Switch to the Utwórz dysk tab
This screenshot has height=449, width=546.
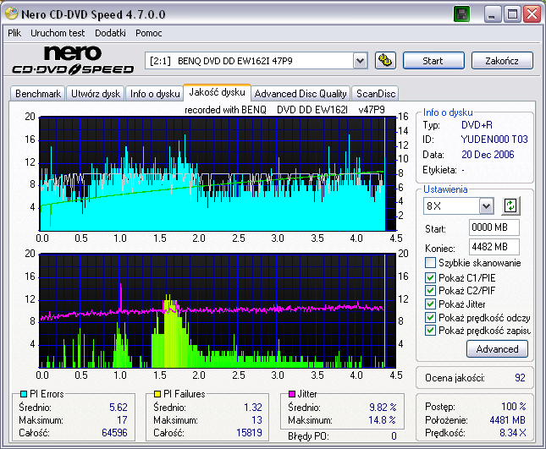tap(96, 94)
